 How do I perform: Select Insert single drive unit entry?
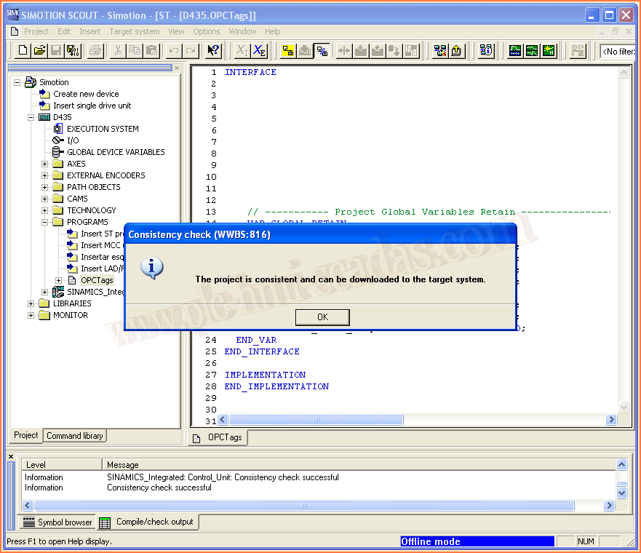tap(92, 106)
